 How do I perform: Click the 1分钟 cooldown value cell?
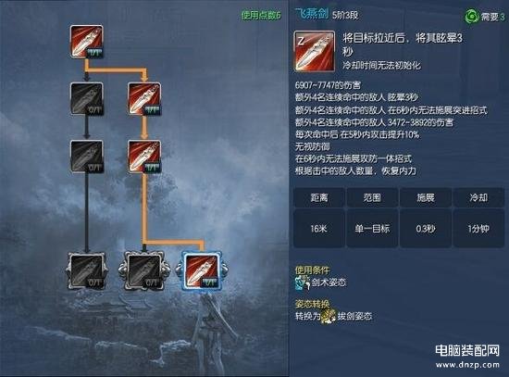pyautogui.click(x=478, y=229)
